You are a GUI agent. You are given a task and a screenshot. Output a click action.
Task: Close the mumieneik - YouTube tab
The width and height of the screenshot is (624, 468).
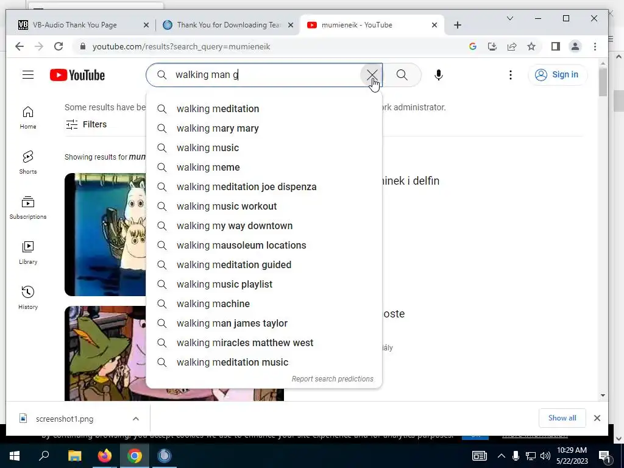(434, 25)
